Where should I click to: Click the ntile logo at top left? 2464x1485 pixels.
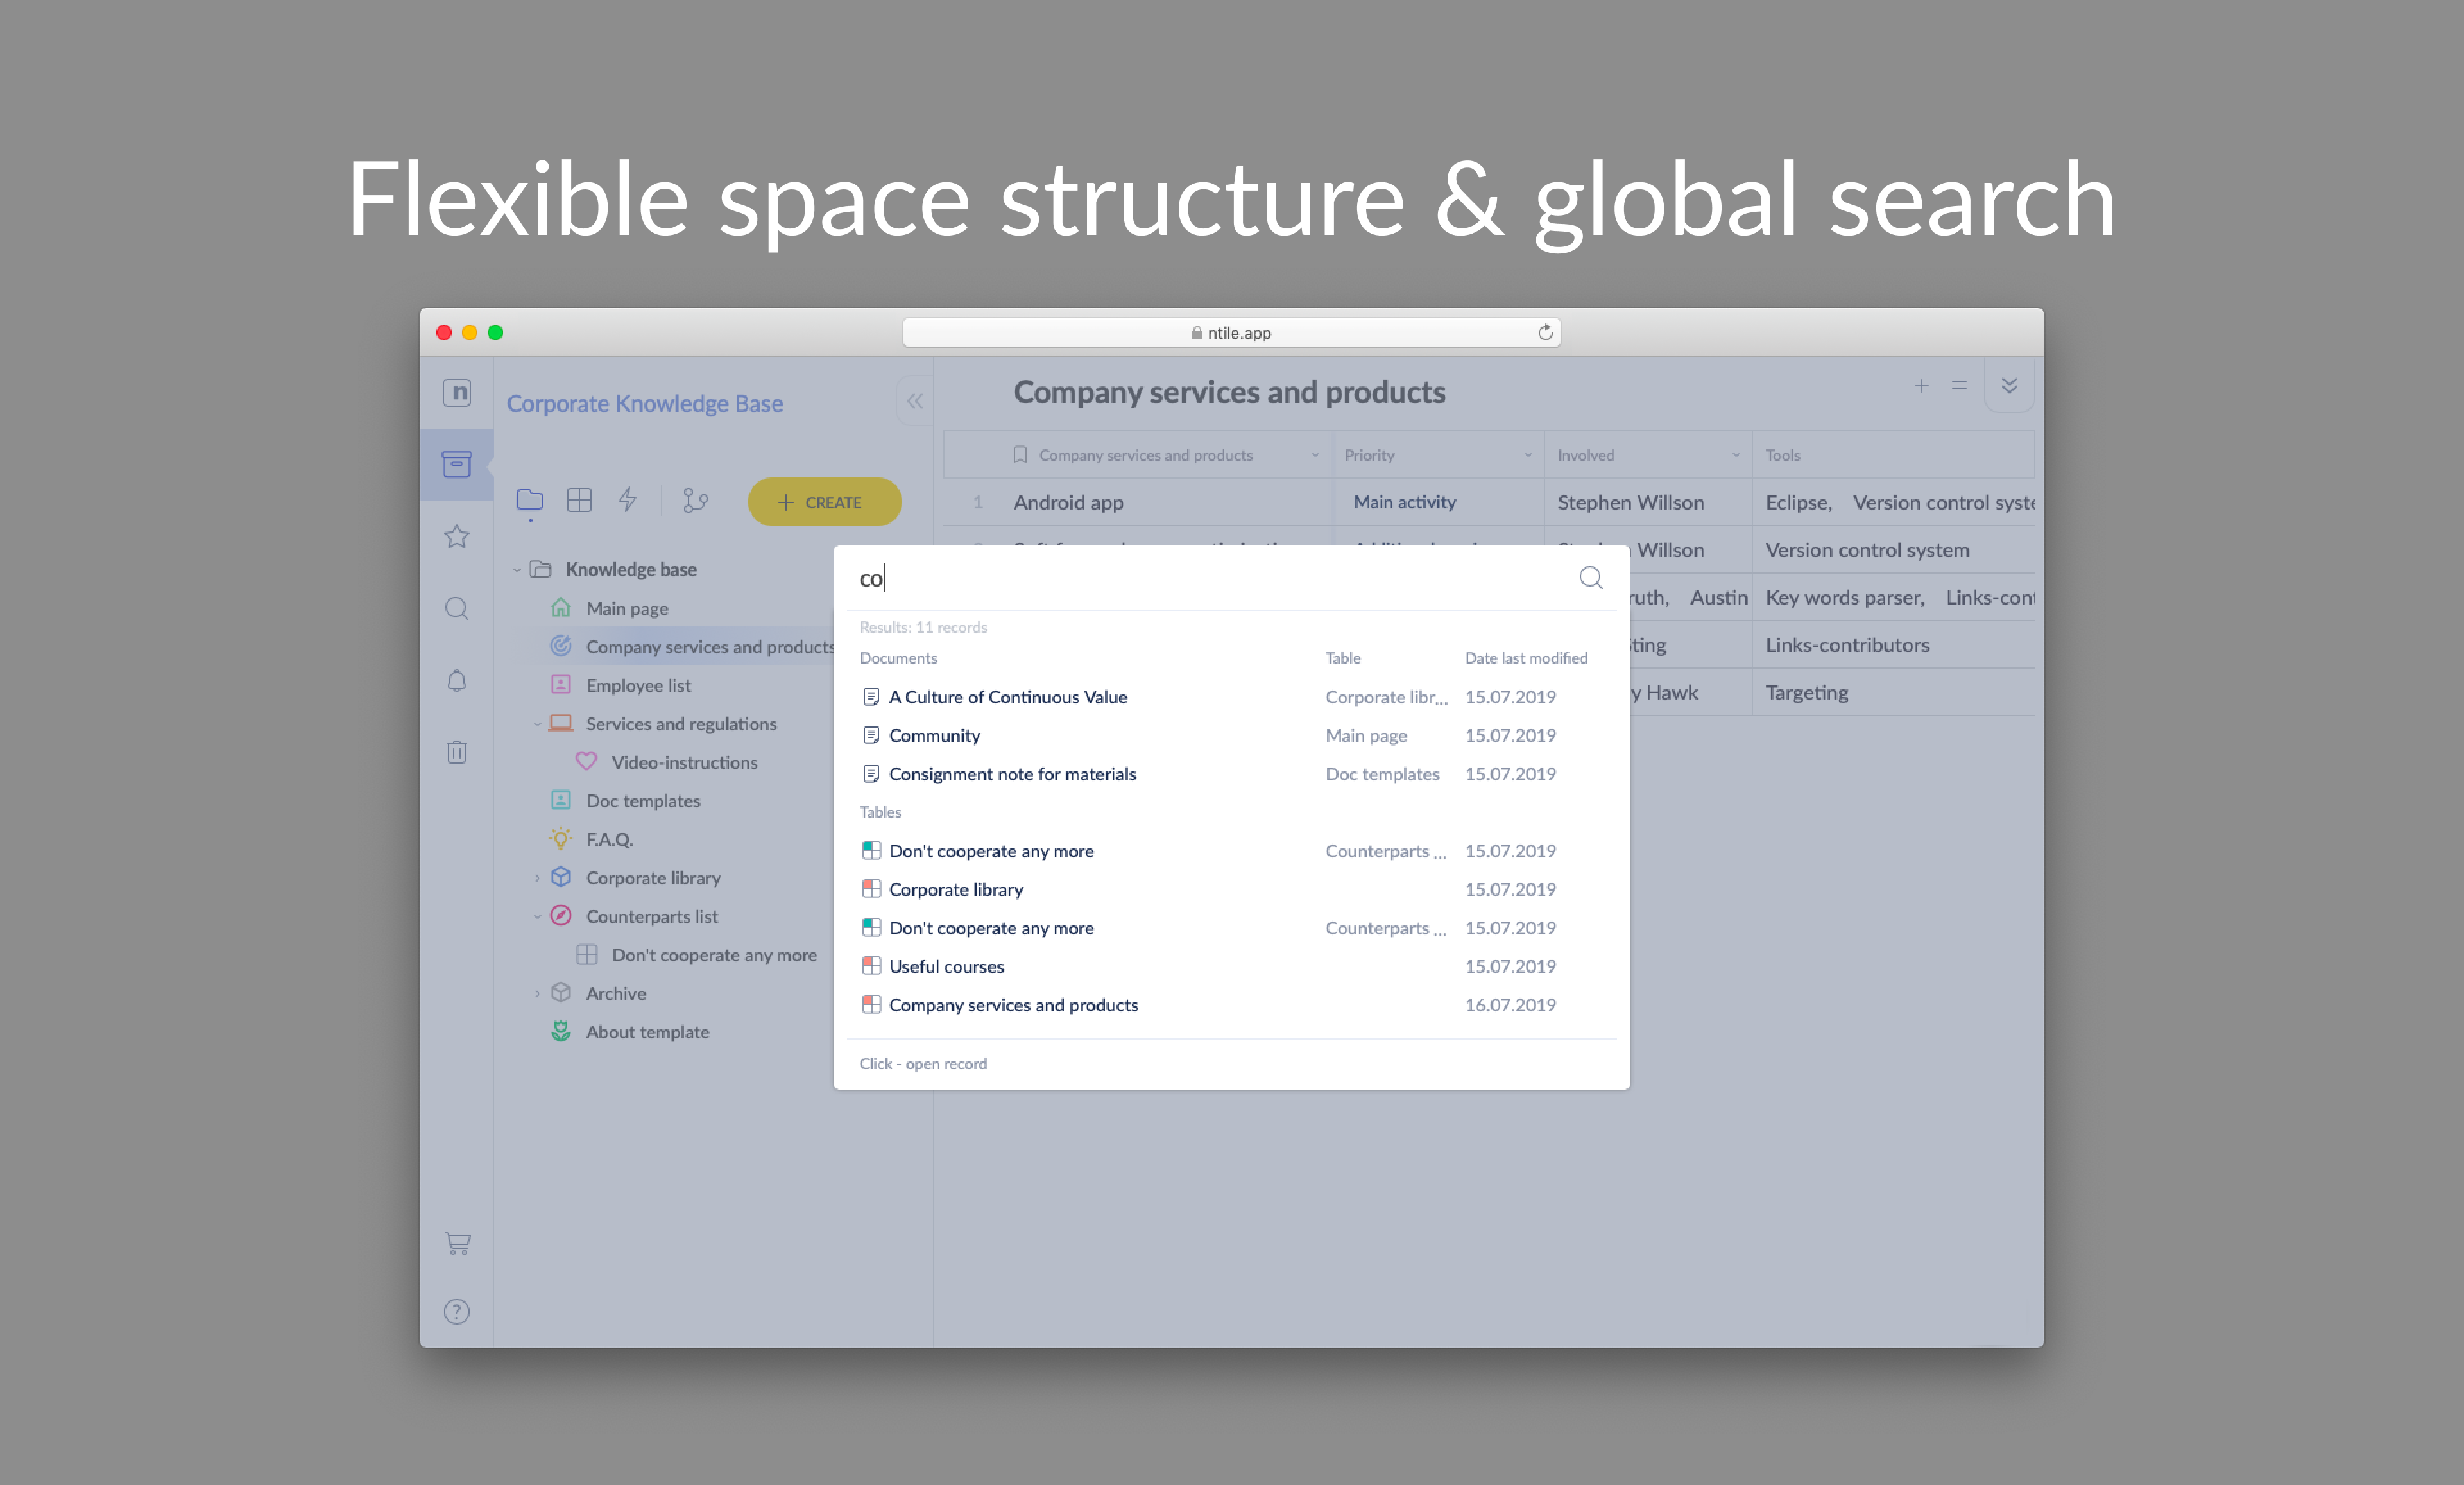coord(457,394)
